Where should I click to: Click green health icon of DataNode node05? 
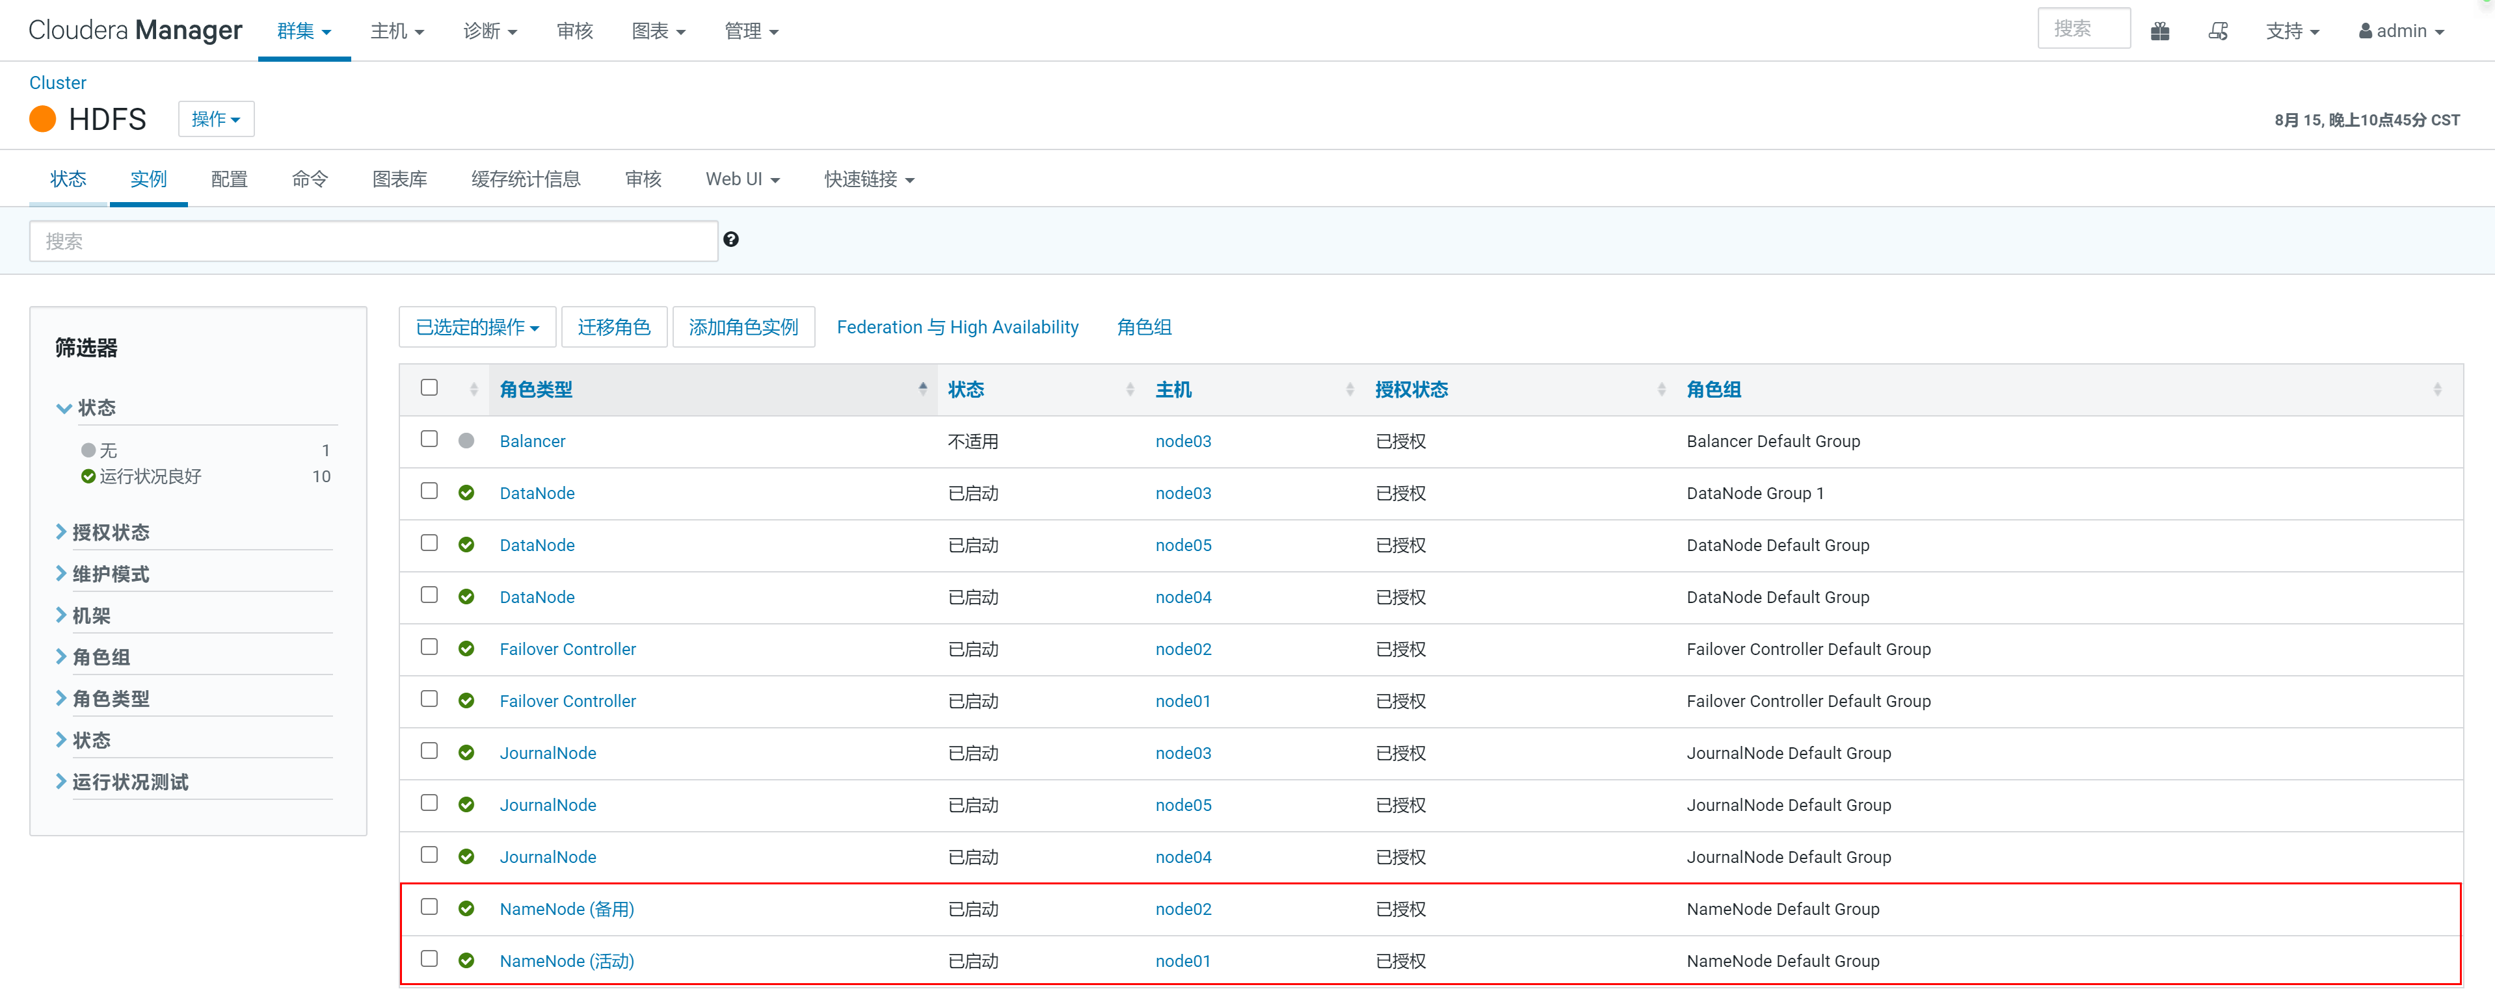pos(466,545)
